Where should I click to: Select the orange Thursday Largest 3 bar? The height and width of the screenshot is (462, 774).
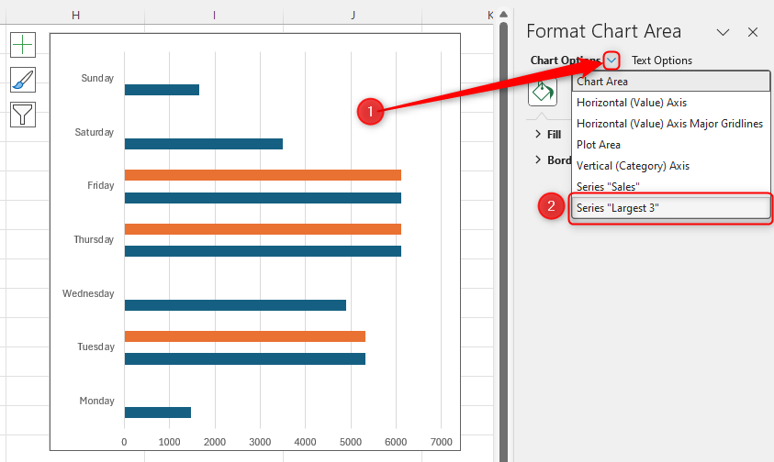pyautogui.click(x=263, y=229)
